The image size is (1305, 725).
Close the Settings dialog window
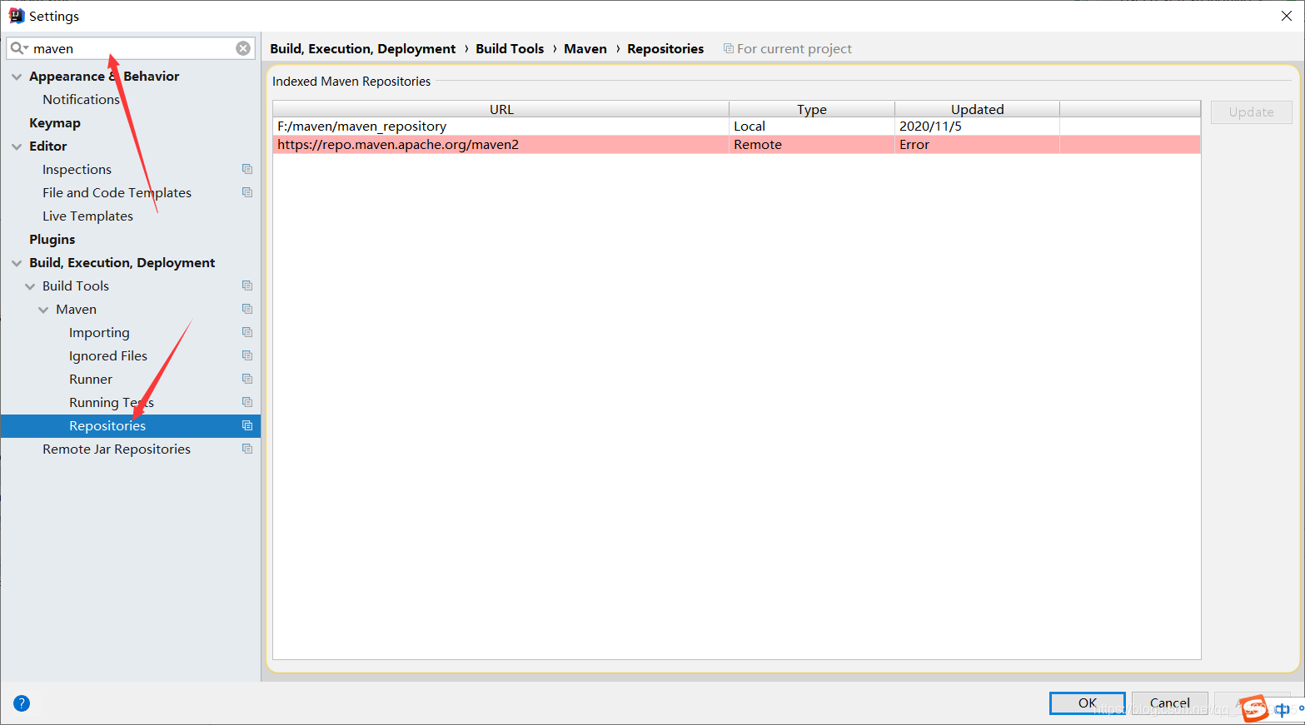click(x=1286, y=16)
